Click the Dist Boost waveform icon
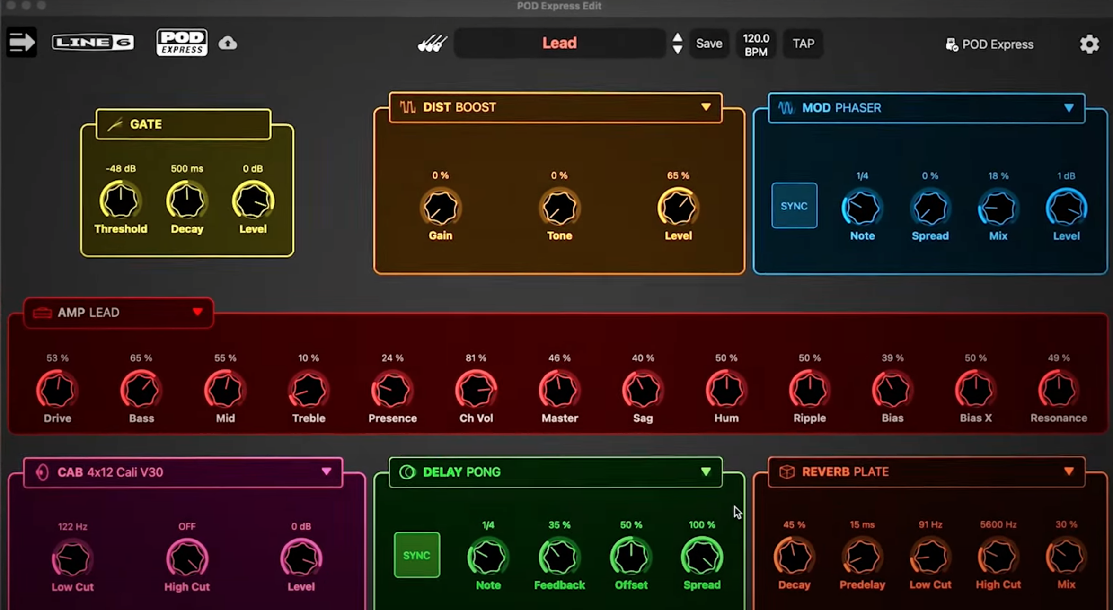Image resolution: width=1113 pixels, height=610 pixels. (x=407, y=107)
